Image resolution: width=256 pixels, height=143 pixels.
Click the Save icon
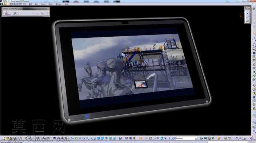11,138
